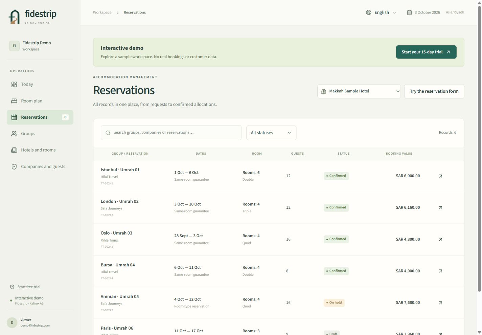Expand the All statuses filter
The width and height of the screenshot is (482, 335).
click(271, 133)
